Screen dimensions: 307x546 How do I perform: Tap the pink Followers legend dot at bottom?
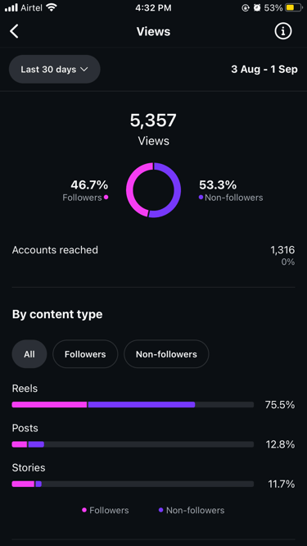tap(84, 510)
